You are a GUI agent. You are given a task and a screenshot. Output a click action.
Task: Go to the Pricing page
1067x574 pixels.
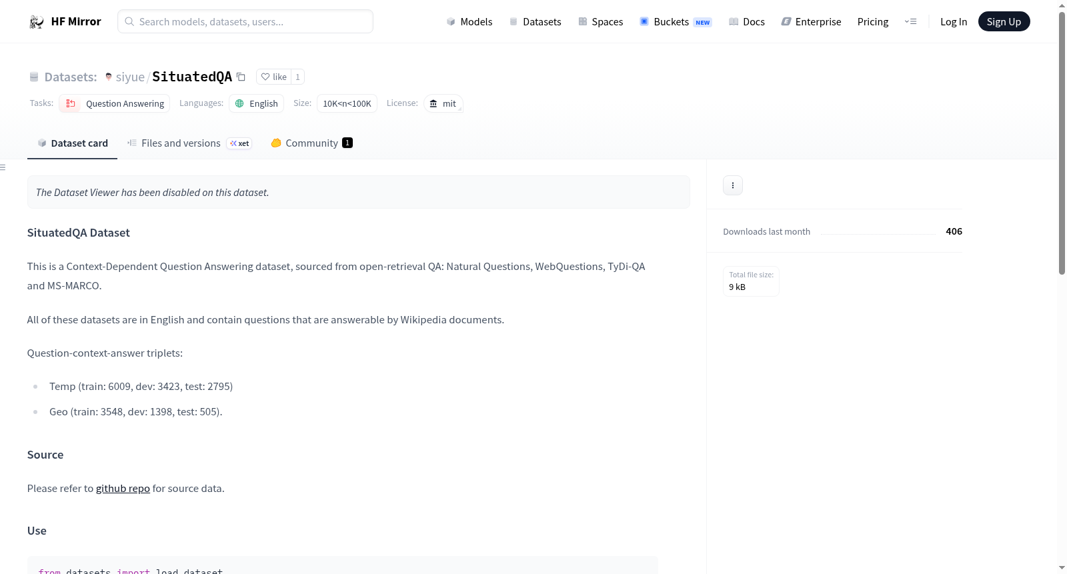click(873, 21)
